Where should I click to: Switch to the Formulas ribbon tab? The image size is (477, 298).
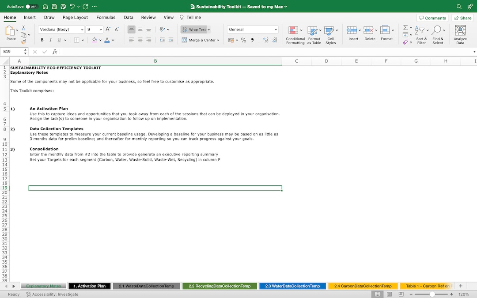click(106, 17)
